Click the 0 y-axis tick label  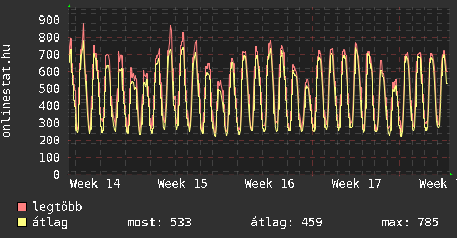point(56,174)
